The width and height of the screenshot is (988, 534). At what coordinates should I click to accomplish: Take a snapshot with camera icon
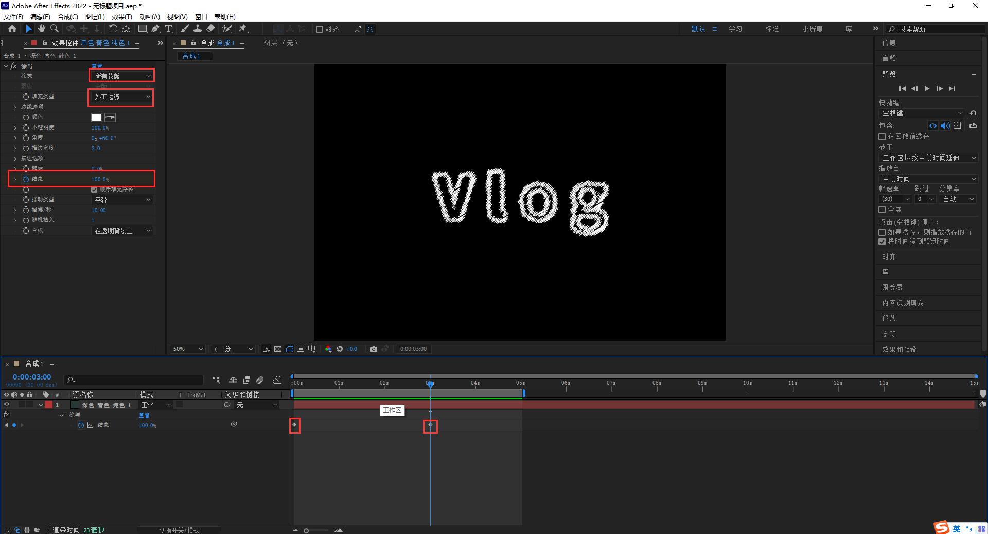pos(374,349)
